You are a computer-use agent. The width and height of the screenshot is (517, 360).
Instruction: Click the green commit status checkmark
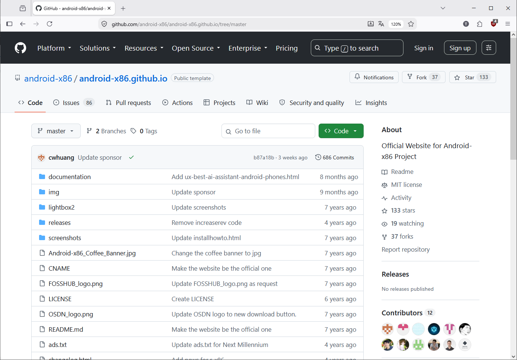[131, 157]
